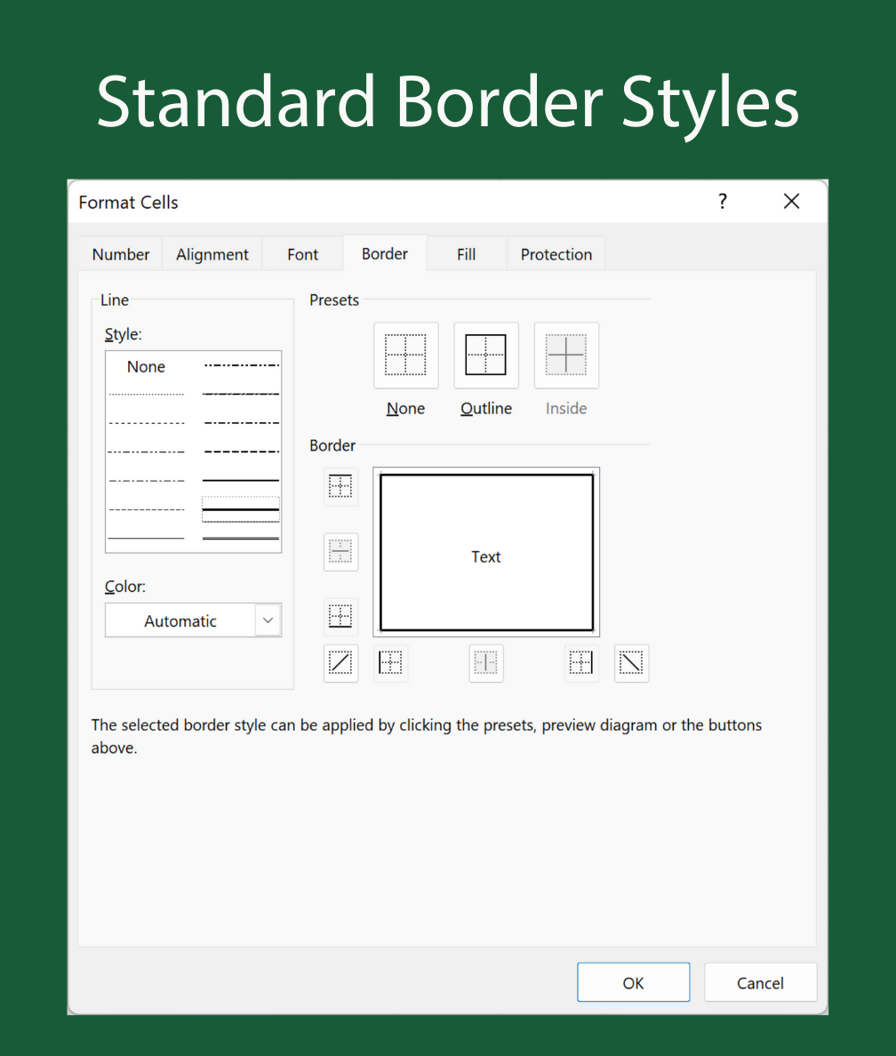Choose None in line Style list

click(146, 366)
